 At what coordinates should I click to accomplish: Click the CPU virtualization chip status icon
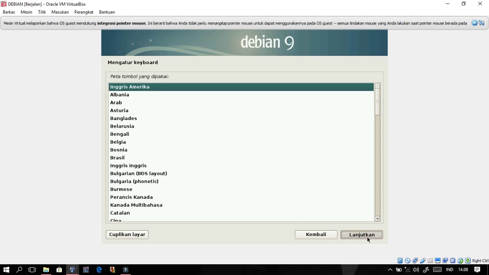453,261
